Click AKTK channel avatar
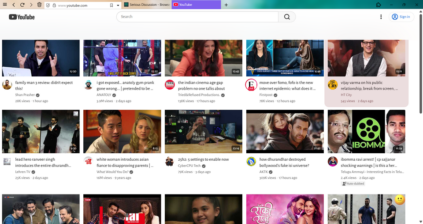Image resolution: width=423 pixels, height=224 pixels. pyautogui.click(x=251, y=161)
